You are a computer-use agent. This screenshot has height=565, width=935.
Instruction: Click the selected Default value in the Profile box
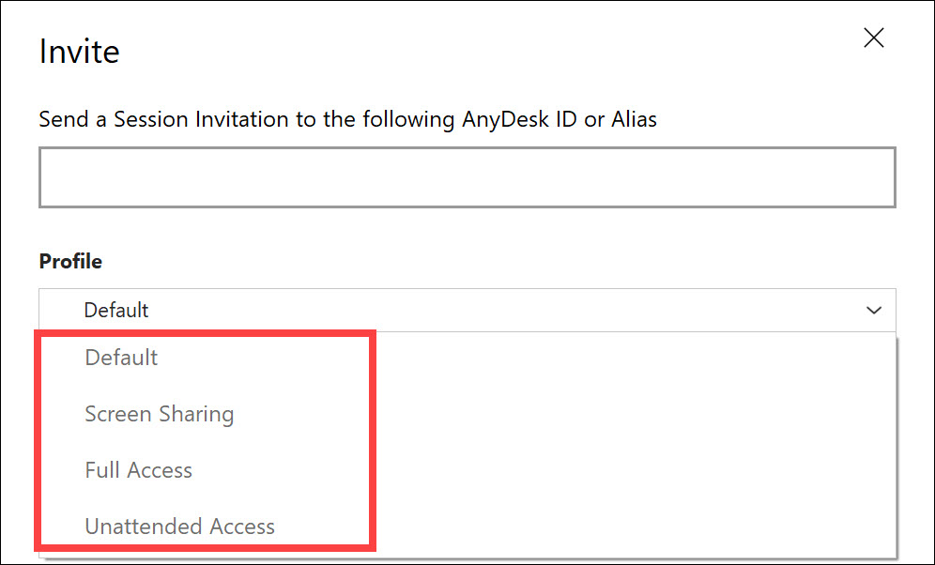(x=116, y=310)
